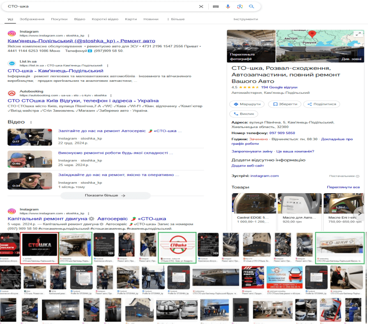
Task: Open the info icon next to Постачальники
Action: pyautogui.click(x=357, y=176)
